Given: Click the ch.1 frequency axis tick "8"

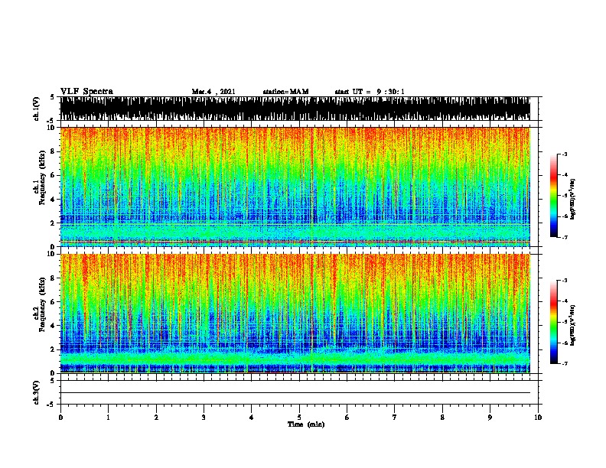Looking at the screenshot, I should coord(53,151).
